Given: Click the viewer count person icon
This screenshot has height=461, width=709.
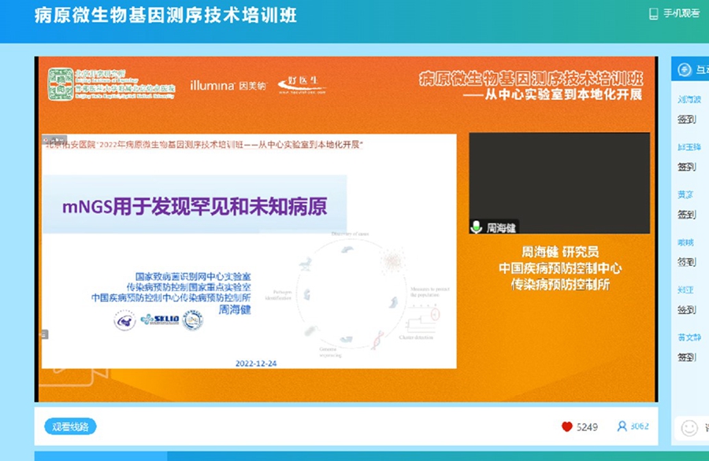Looking at the screenshot, I should coord(622,426).
